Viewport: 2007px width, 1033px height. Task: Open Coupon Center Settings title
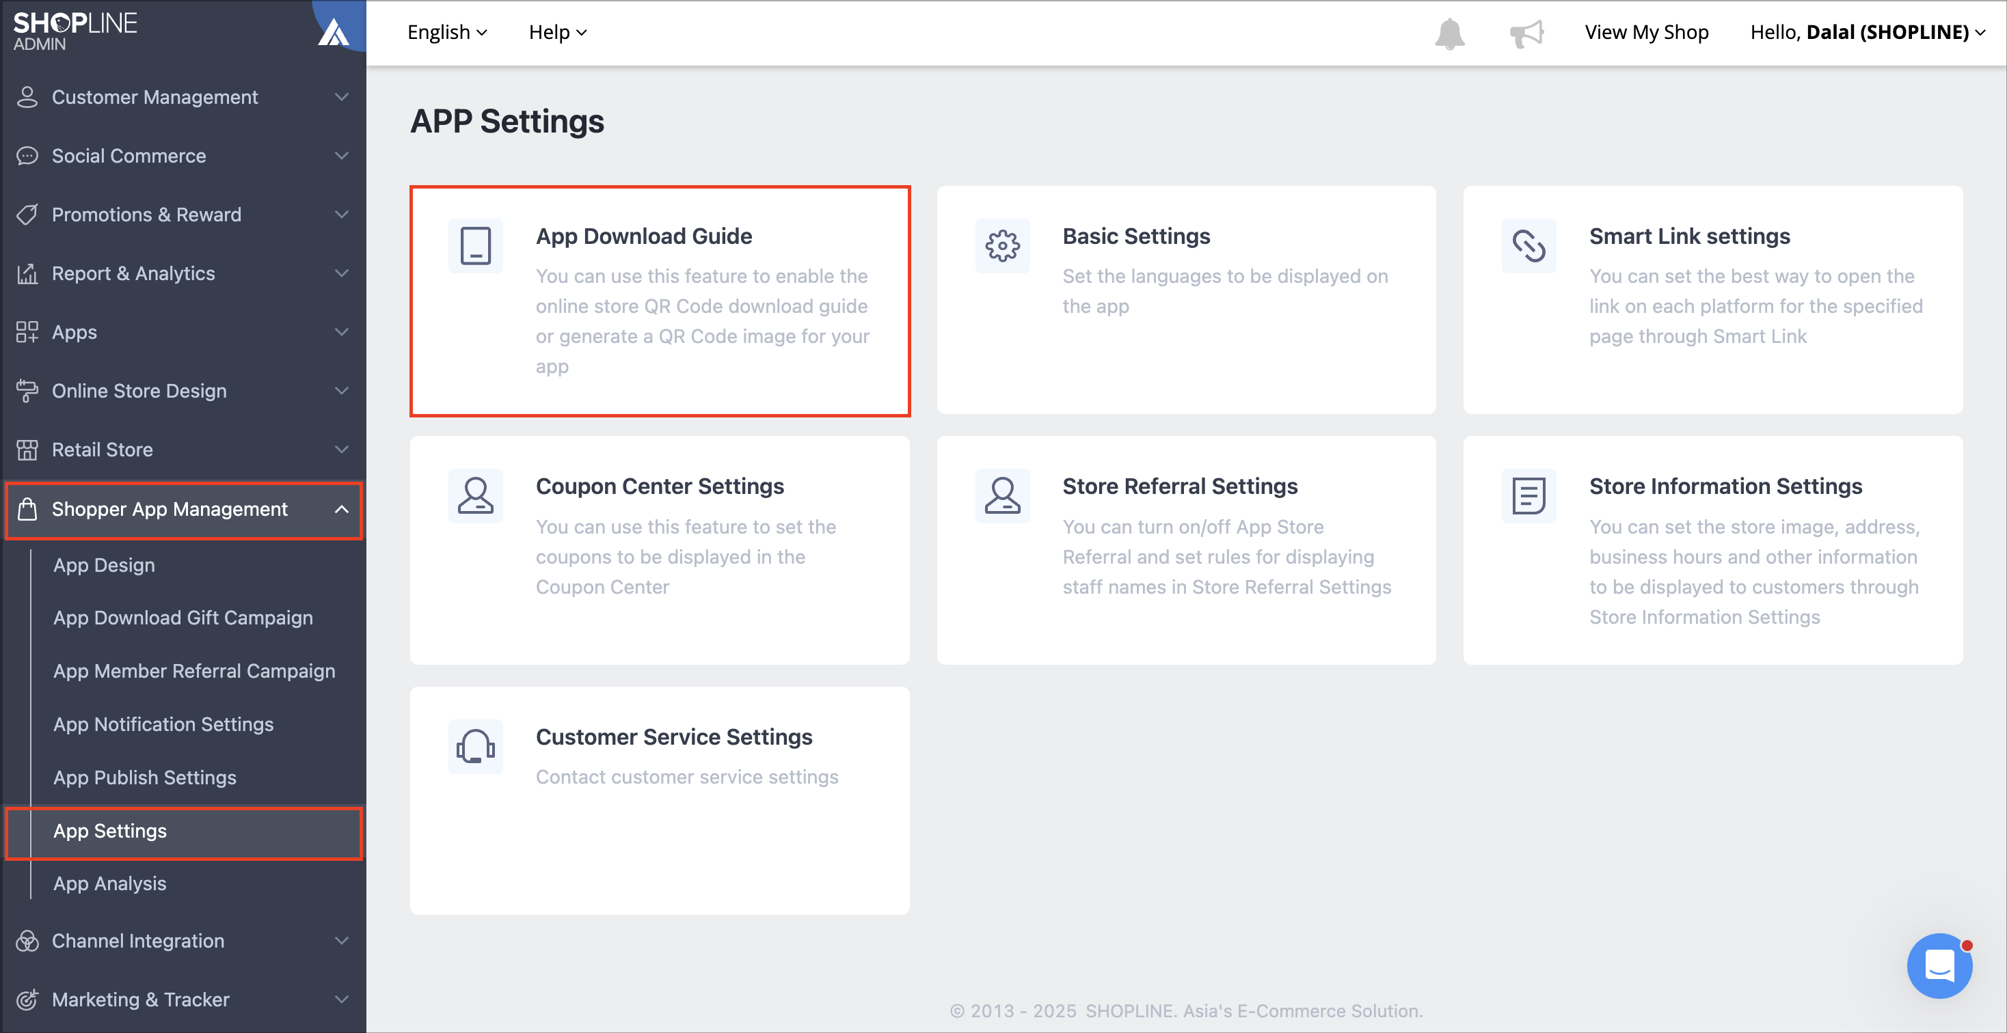point(660,486)
